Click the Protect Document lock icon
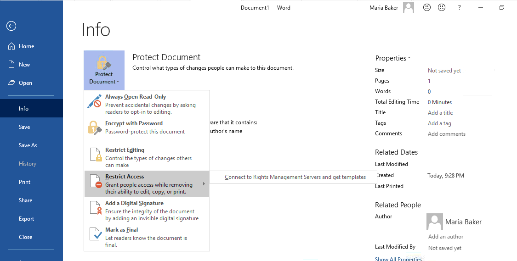 pyautogui.click(x=104, y=63)
